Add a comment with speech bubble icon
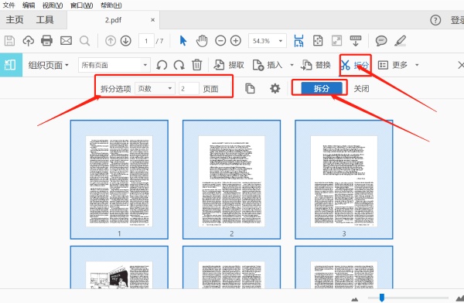Image resolution: width=464 pixels, height=303 pixels. point(381,40)
